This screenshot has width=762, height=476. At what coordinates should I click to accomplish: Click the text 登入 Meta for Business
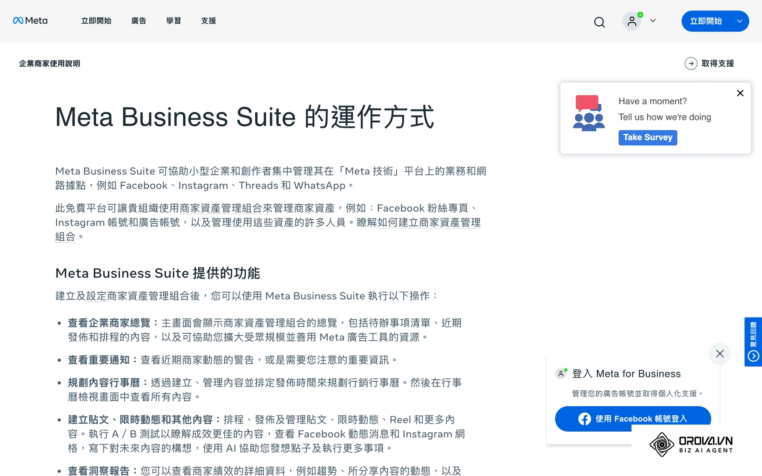pyautogui.click(x=626, y=374)
